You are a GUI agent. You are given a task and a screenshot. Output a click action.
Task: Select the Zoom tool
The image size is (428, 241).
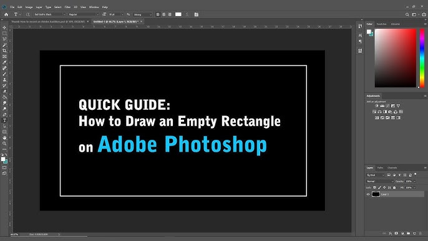pyautogui.click(x=4, y=144)
